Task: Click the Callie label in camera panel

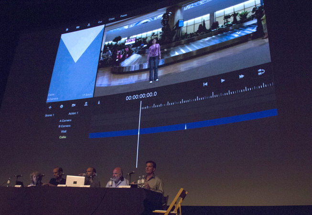Action: click(x=51, y=95)
